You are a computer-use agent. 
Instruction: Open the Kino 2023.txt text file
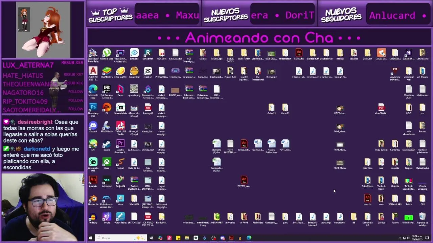point(175,55)
